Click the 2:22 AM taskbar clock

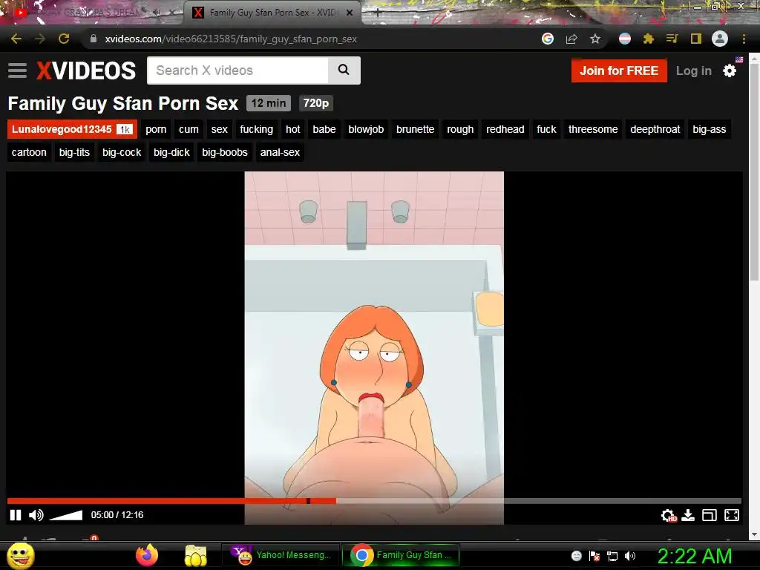pyautogui.click(x=695, y=556)
